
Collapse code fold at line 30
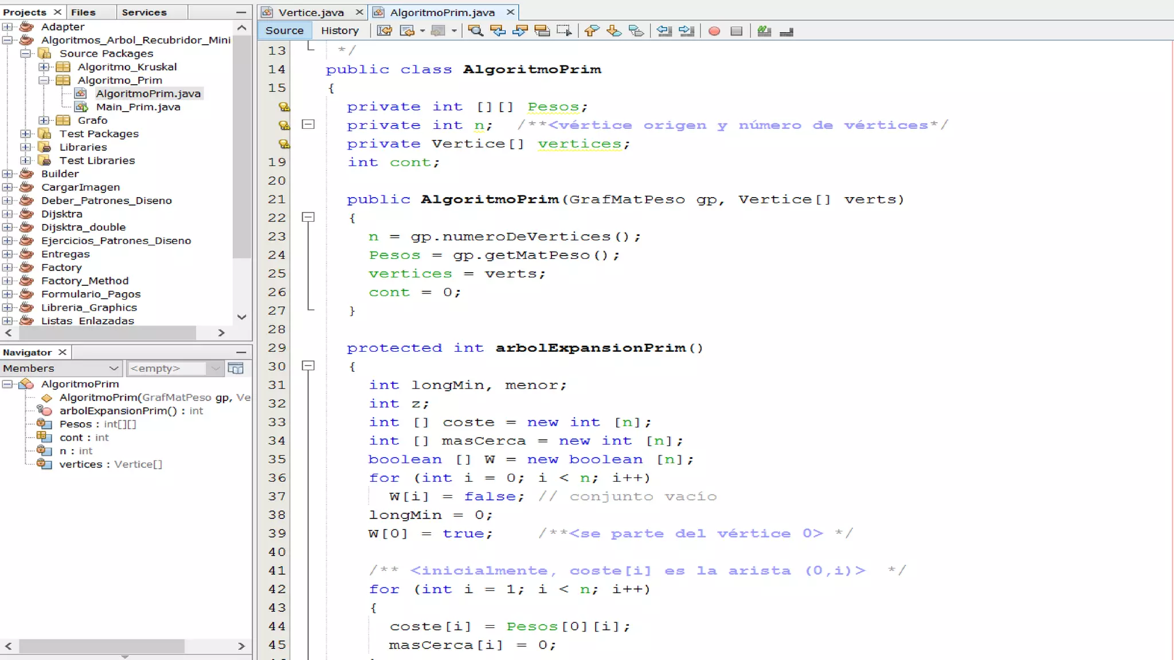point(308,366)
